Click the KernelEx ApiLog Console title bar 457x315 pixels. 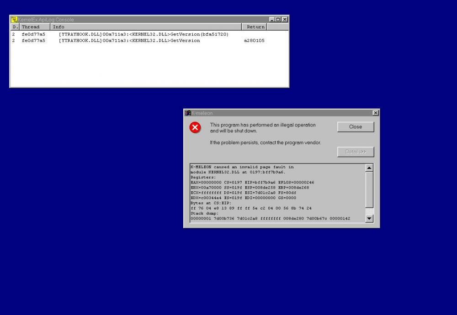pyautogui.click(x=149, y=20)
